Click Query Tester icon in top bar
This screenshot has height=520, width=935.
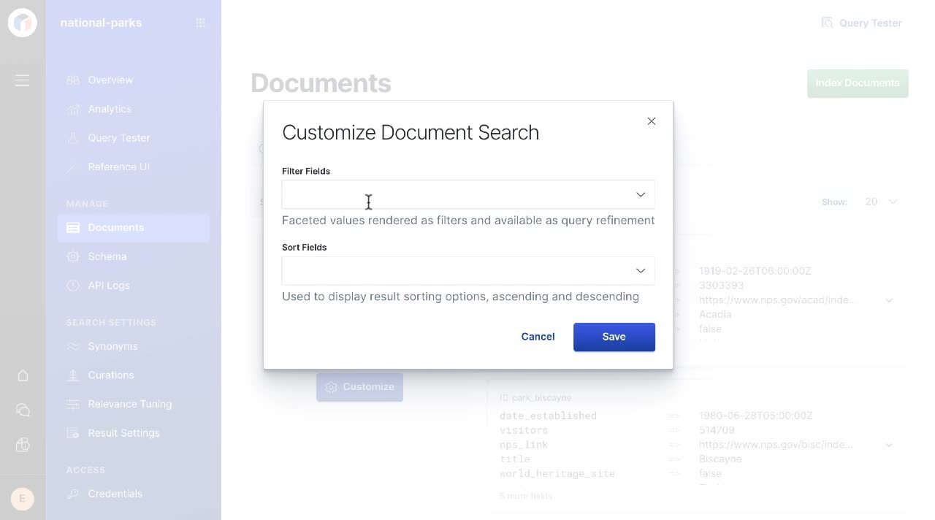(x=827, y=23)
